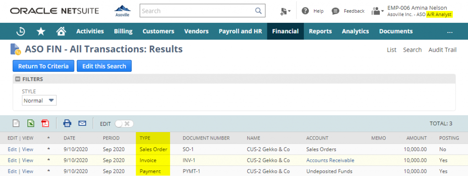Click View for Invoice INV-1
Image resolution: width=468 pixels, height=176 pixels.
[27, 160]
